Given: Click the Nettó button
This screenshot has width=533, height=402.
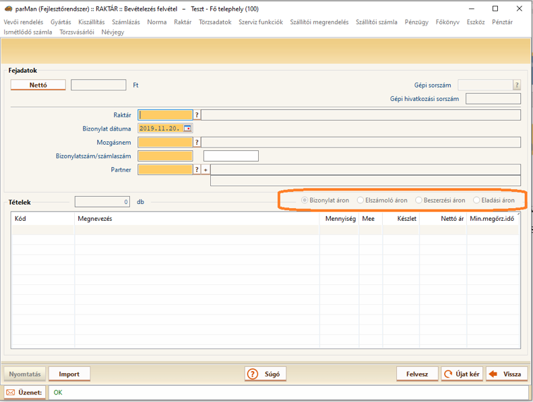Looking at the screenshot, I should pos(38,85).
